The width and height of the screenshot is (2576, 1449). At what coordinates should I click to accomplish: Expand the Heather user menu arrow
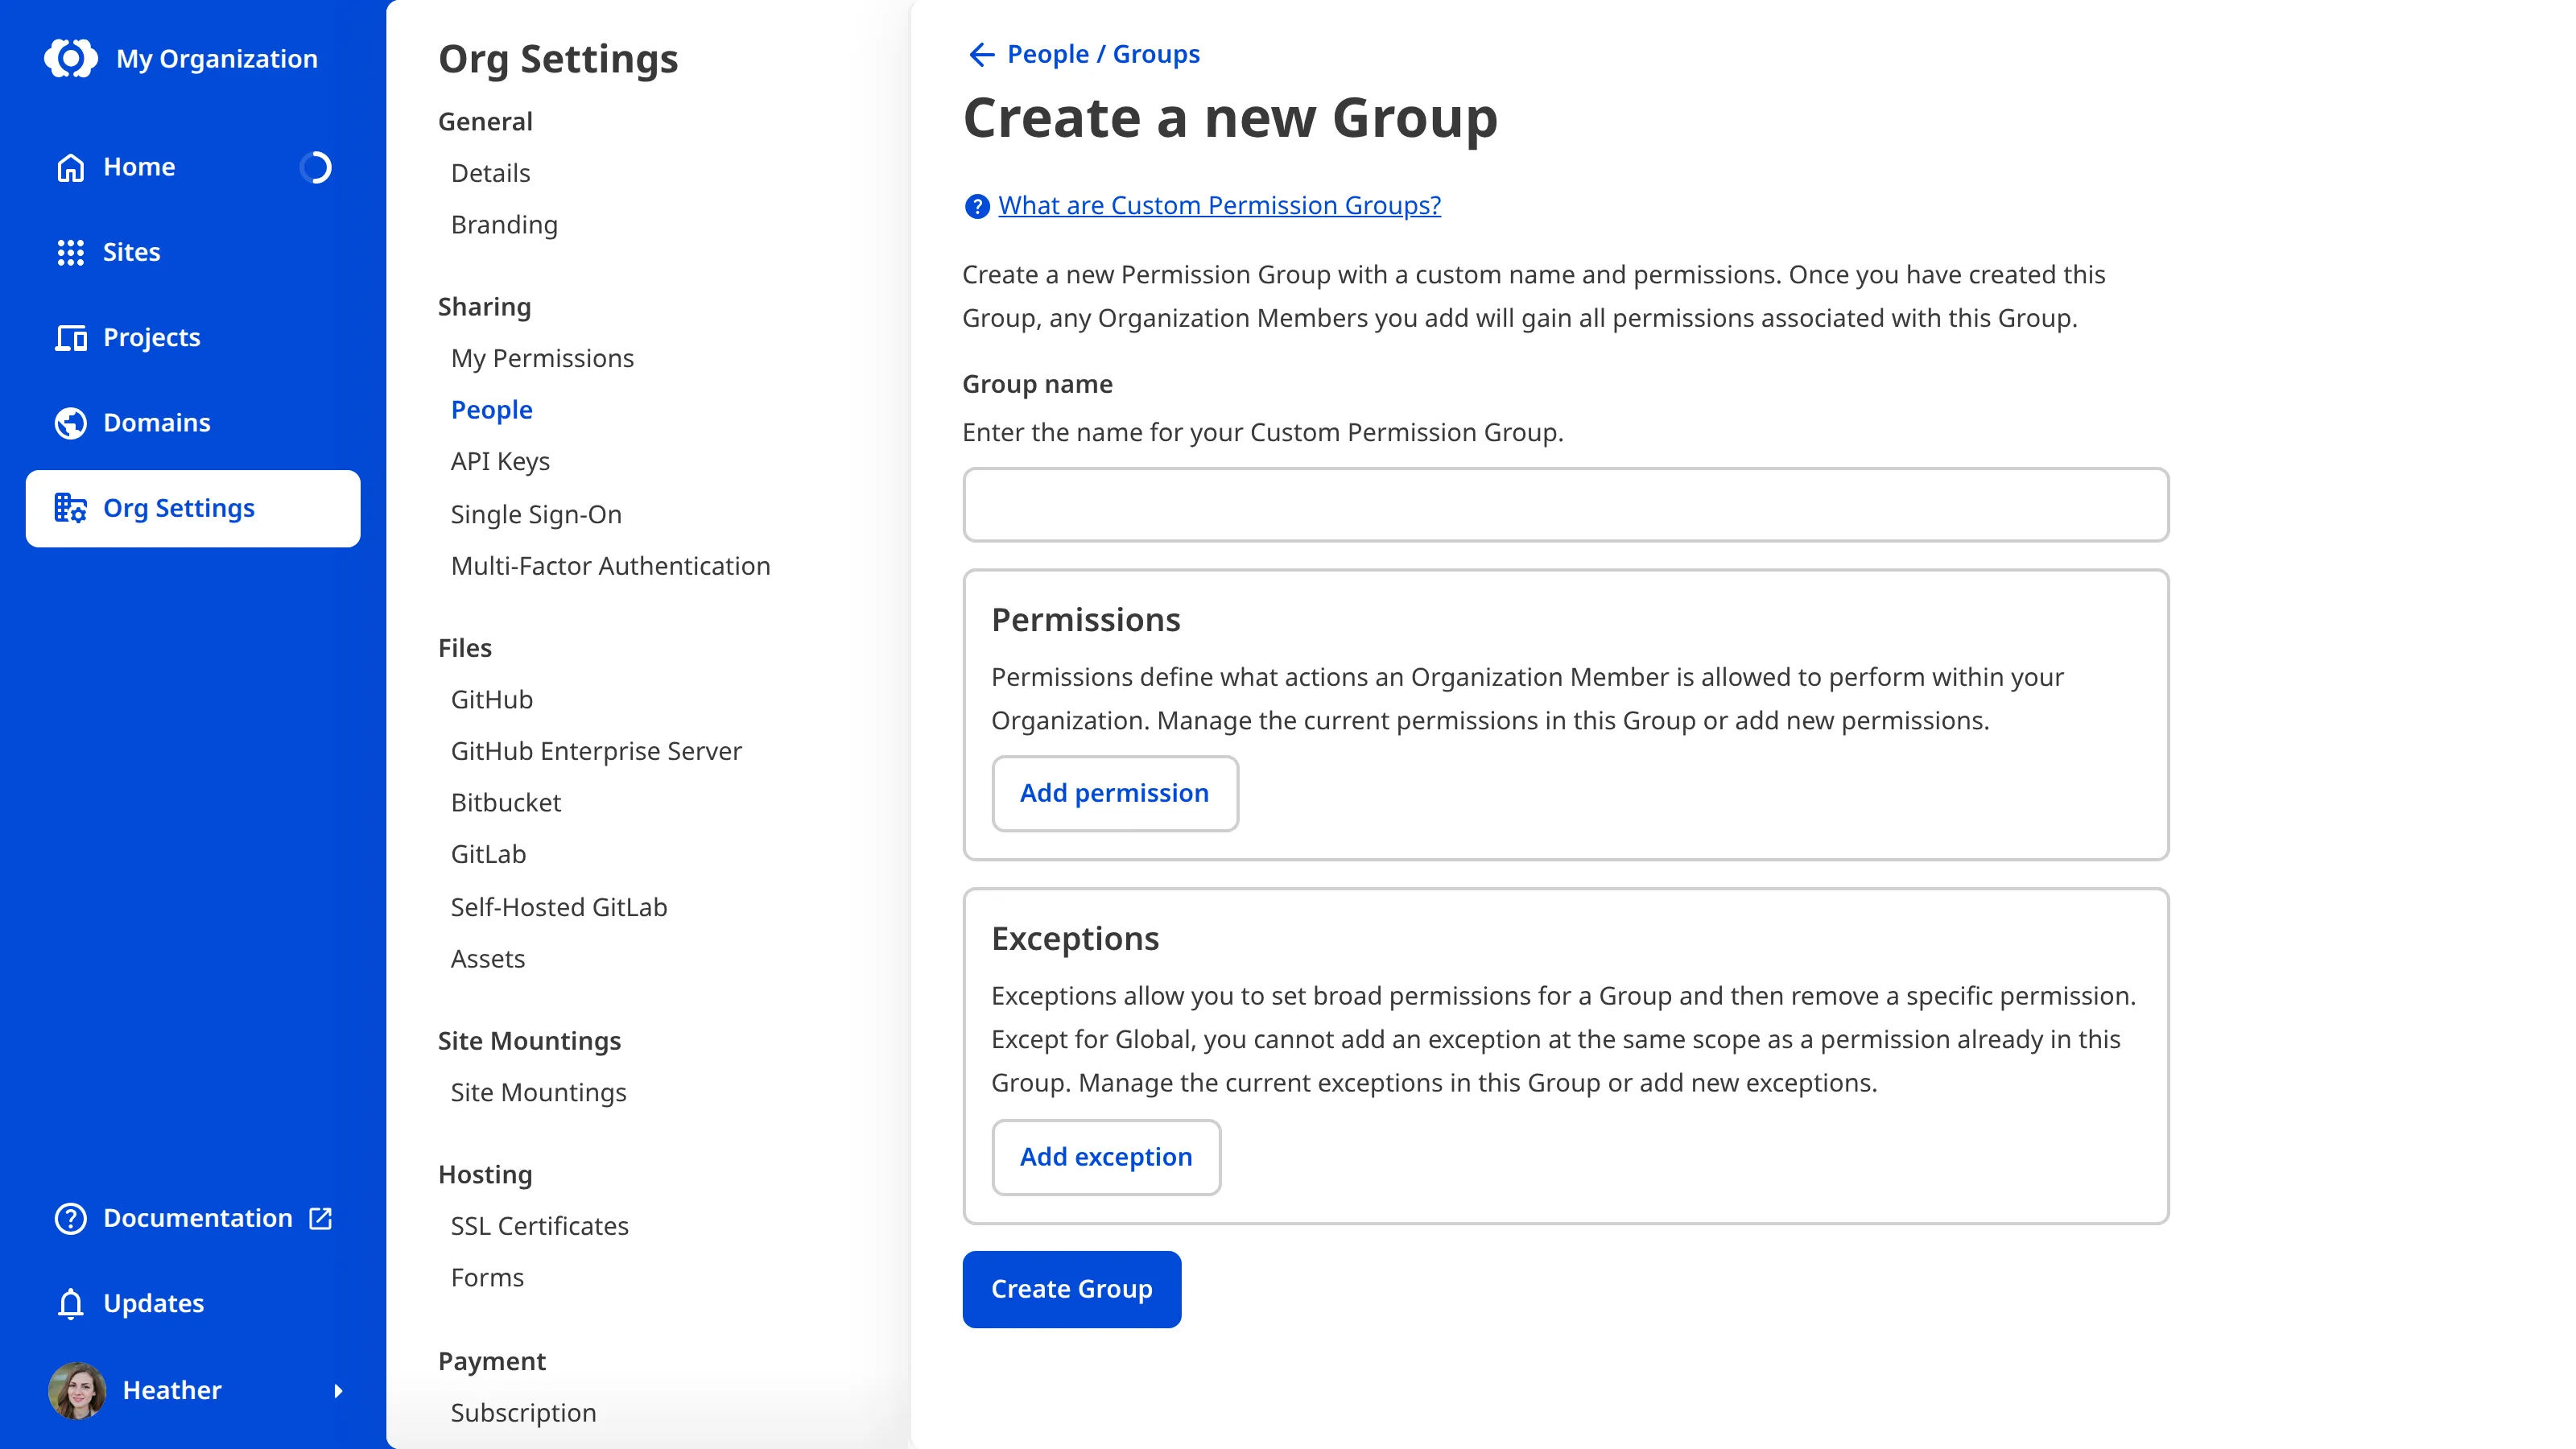pos(338,1390)
